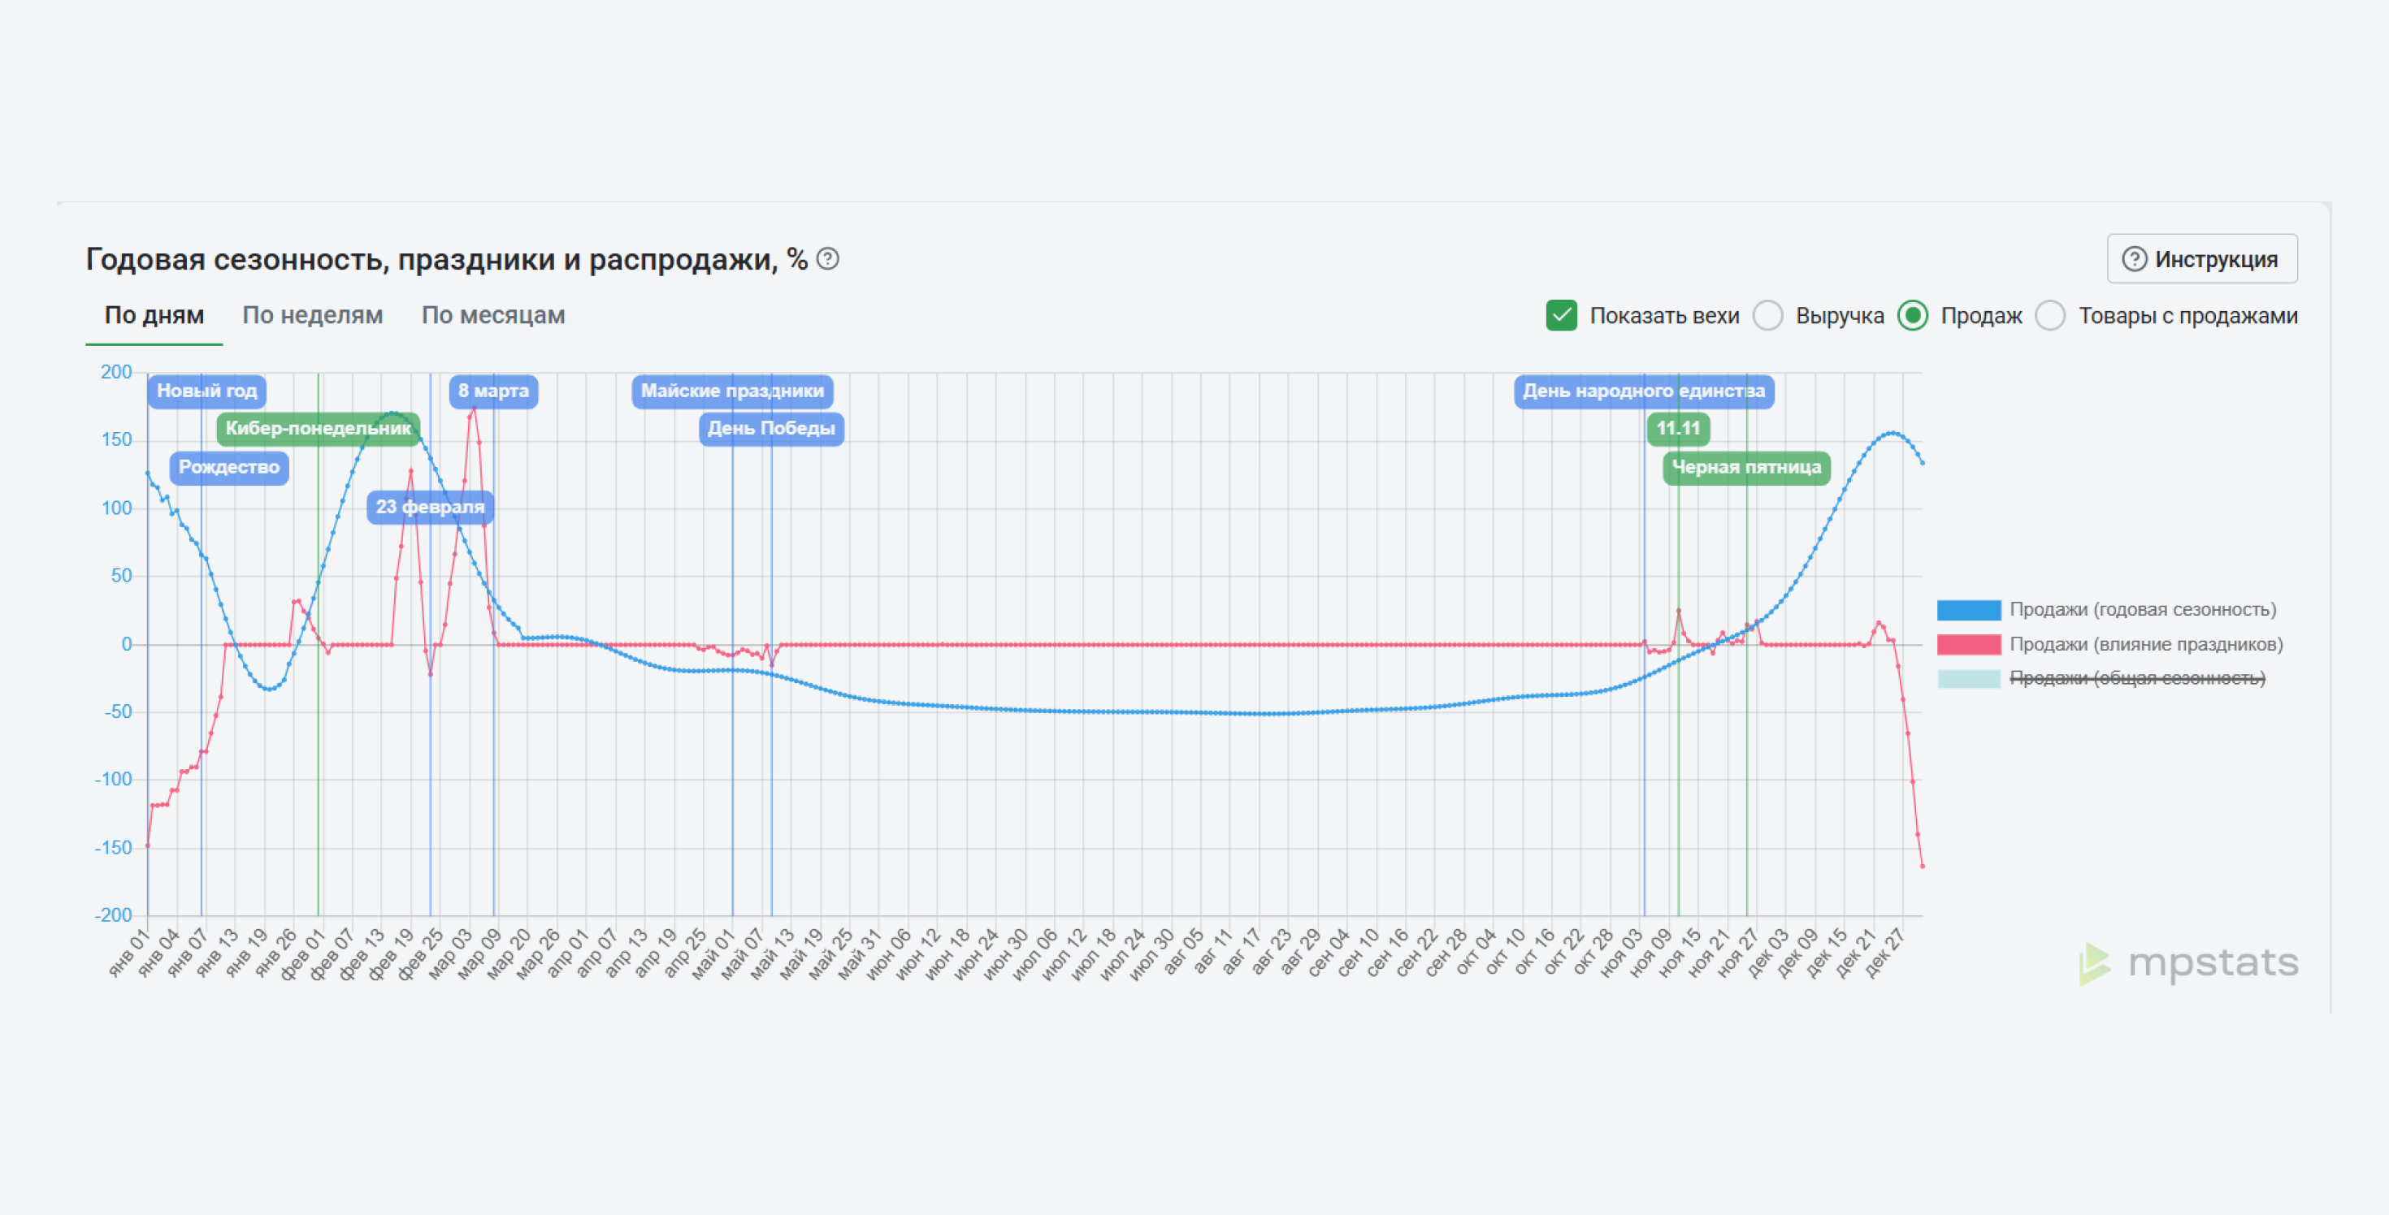The image size is (2389, 1215).
Task: Choose the Товары с продажами radio option
Action: 2049,315
